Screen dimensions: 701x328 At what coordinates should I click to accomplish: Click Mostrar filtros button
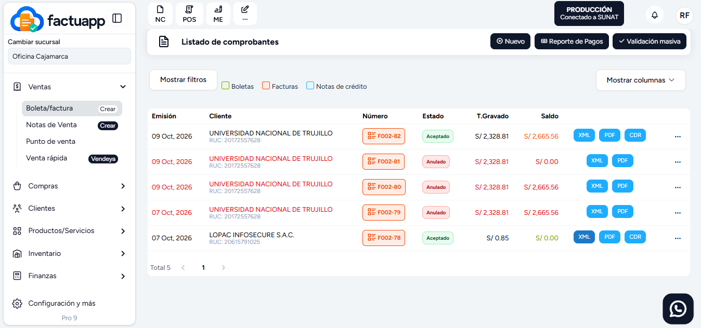click(183, 80)
